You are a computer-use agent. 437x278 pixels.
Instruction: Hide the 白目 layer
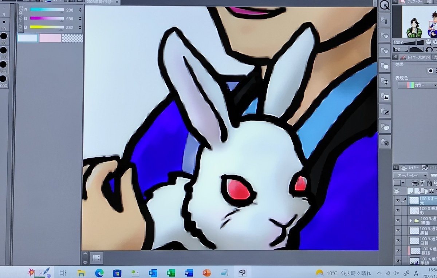[397, 241]
